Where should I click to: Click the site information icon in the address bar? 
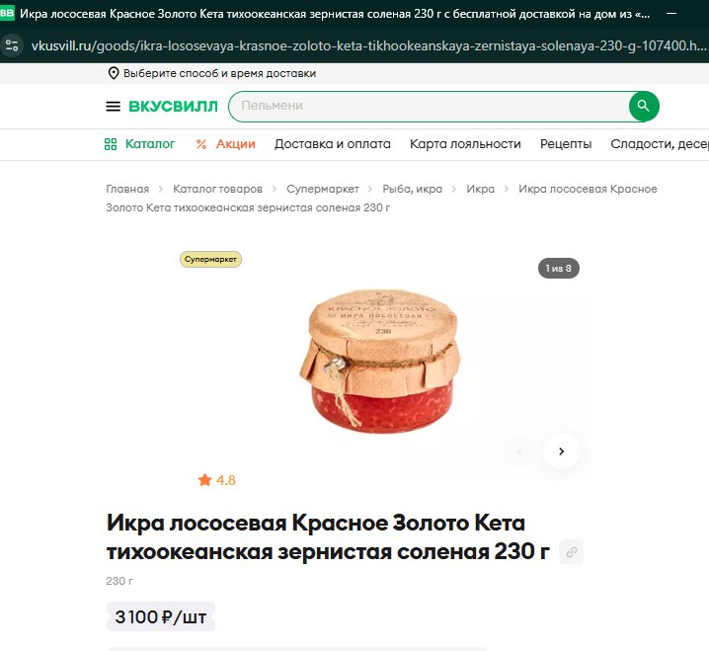point(12,45)
